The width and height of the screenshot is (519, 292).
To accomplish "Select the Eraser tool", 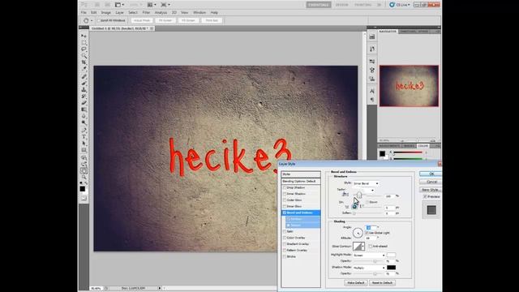I will (x=84, y=103).
